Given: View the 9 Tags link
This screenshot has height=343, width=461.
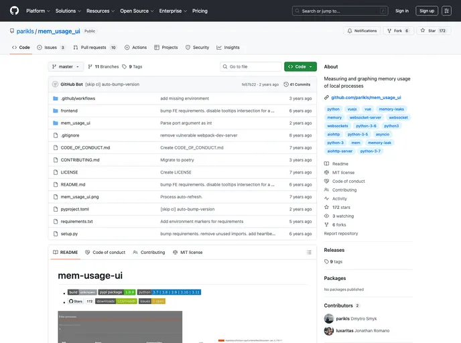Looking at the screenshot, I should [132, 67].
